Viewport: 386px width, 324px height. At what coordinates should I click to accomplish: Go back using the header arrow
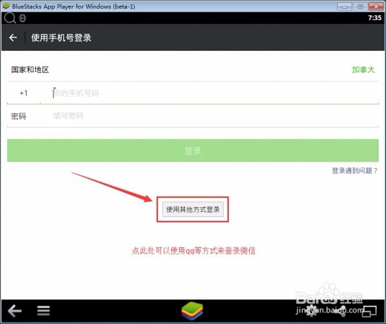13,37
